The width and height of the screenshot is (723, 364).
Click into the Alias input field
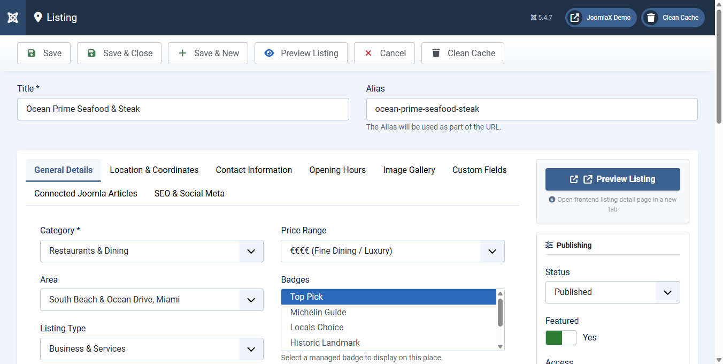532,109
